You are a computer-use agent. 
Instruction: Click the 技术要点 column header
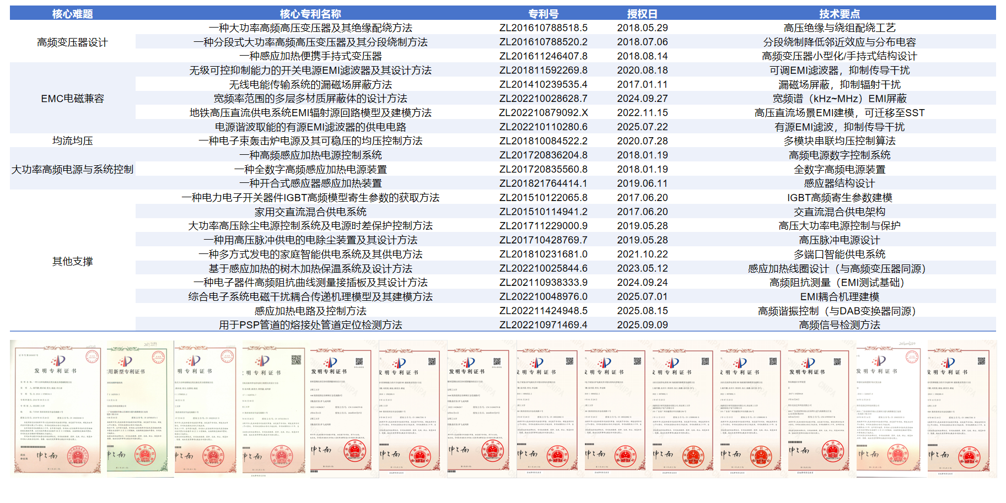tap(840, 14)
